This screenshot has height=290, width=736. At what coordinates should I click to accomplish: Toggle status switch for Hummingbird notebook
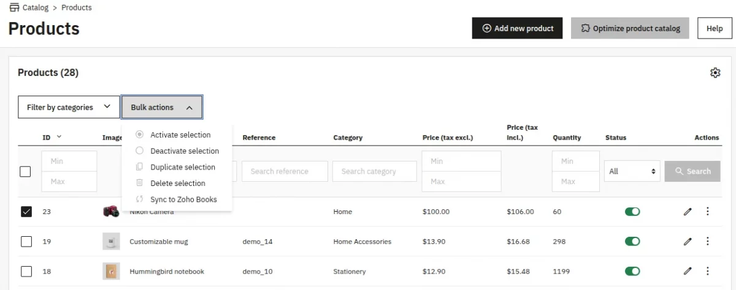coord(632,271)
